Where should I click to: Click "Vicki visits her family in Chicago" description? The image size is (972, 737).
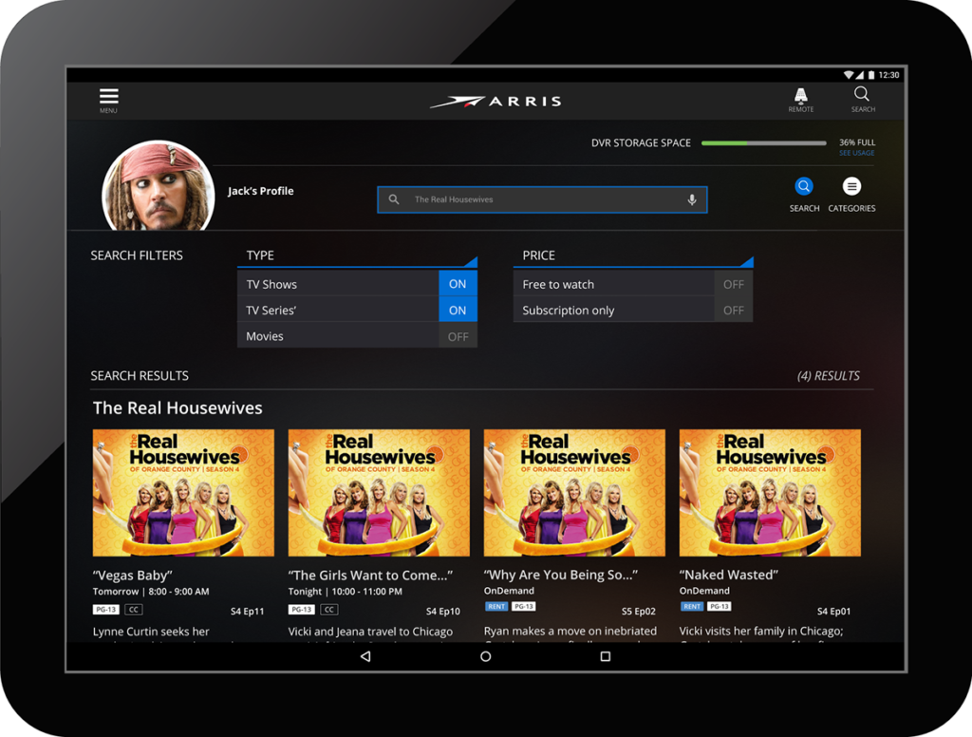pos(761,631)
